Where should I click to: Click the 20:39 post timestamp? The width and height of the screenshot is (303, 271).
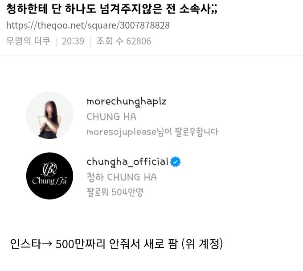click(73, 41)
